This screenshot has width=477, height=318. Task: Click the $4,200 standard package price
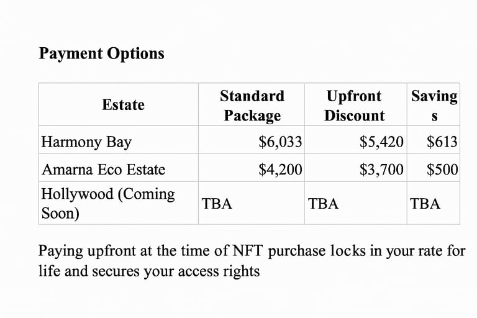280,169
